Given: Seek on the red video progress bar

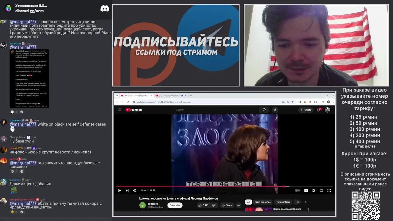Looking at the screenshot, I should click(x=224, y=186).
